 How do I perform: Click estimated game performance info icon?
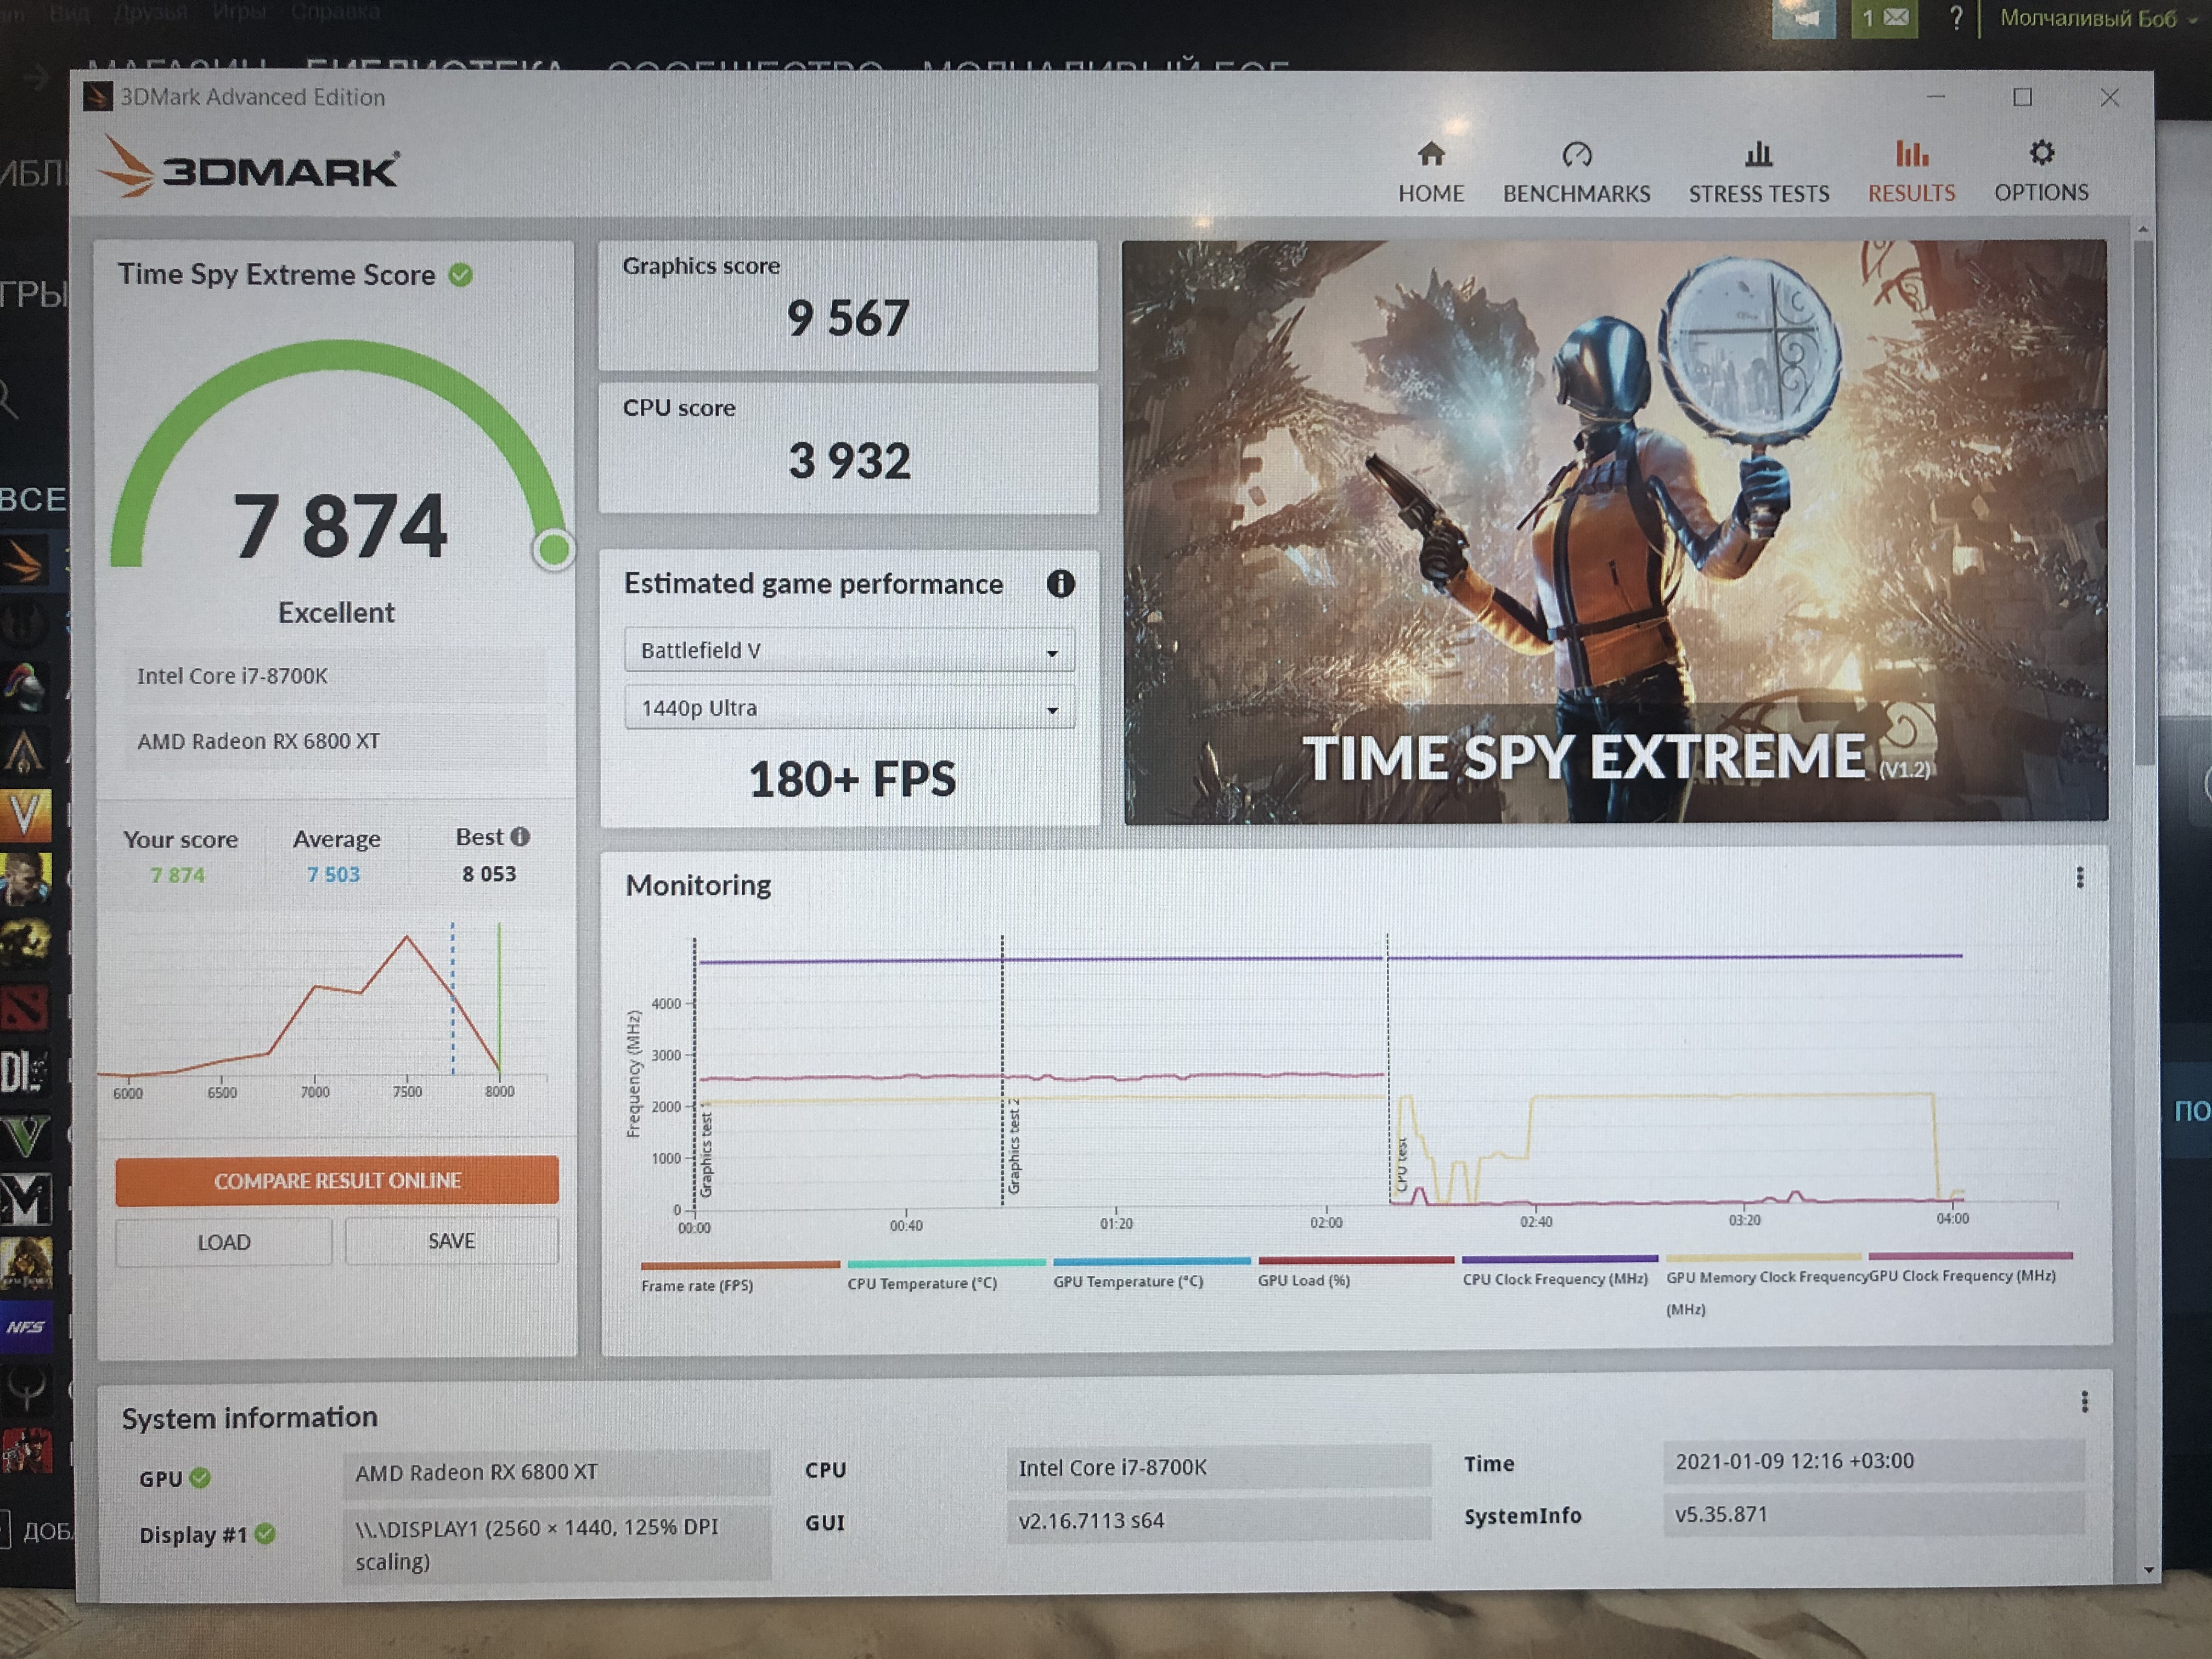(x=1060, y=584)
